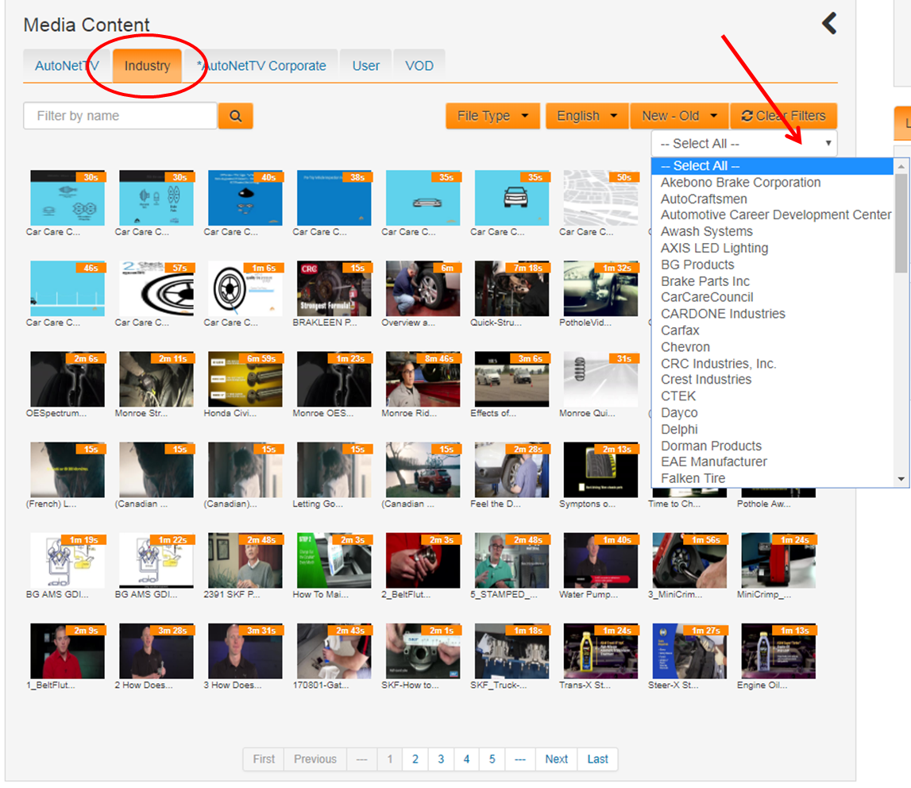Image resolution: width=911 pixels, height=788 pixels.
Task: Select AutoCraftsmen from the list
Action: click(772, 199)
